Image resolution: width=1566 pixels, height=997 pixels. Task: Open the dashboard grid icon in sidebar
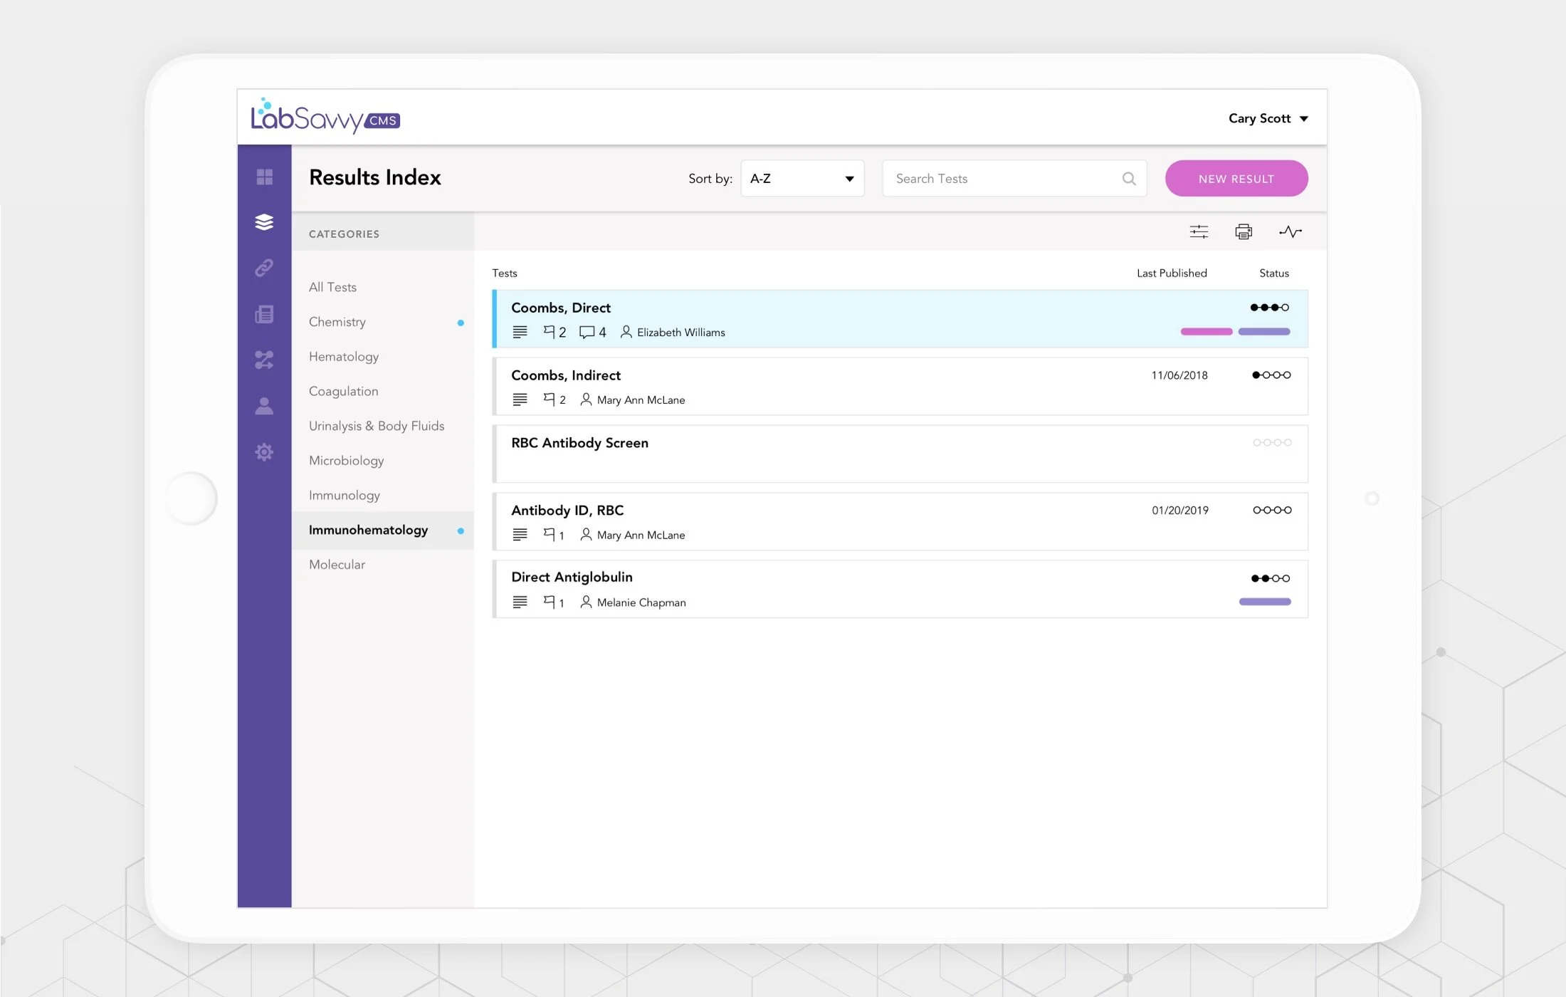coord(264,177)
